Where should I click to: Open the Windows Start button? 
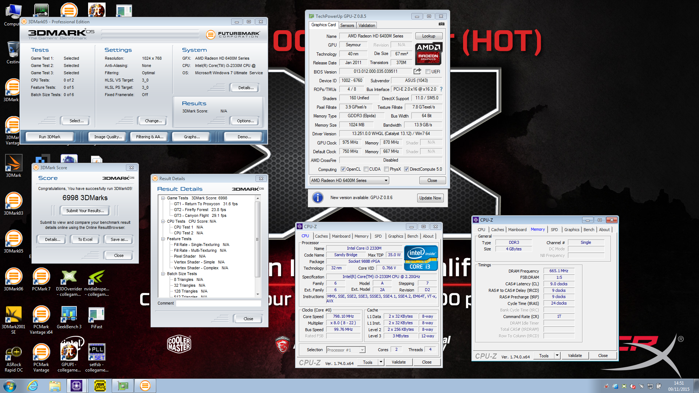click(x=10, y=386)
